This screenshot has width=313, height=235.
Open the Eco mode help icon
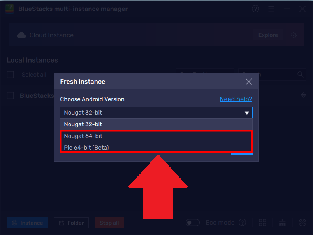[x=242, y=223]
